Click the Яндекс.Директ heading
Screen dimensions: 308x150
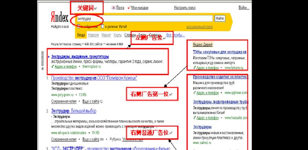coord(203,45)
